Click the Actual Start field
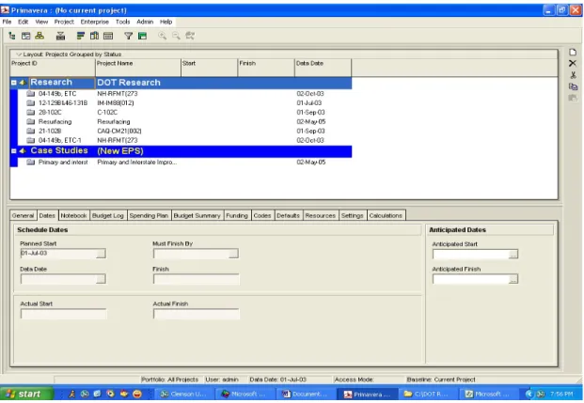The height and width of the screenshot is (403, 584). [x=63, y=314]
